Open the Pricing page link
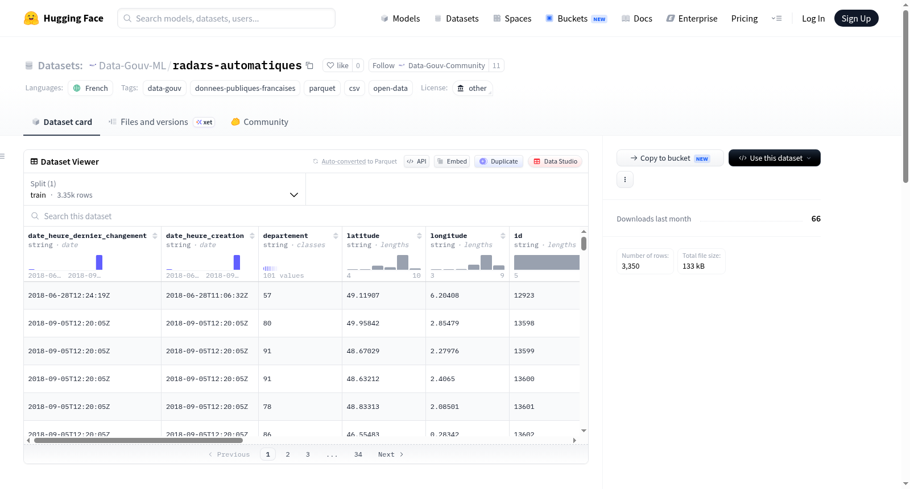Image resolution: width=910 pixels, height=489 pixels. tap(744, 18)
